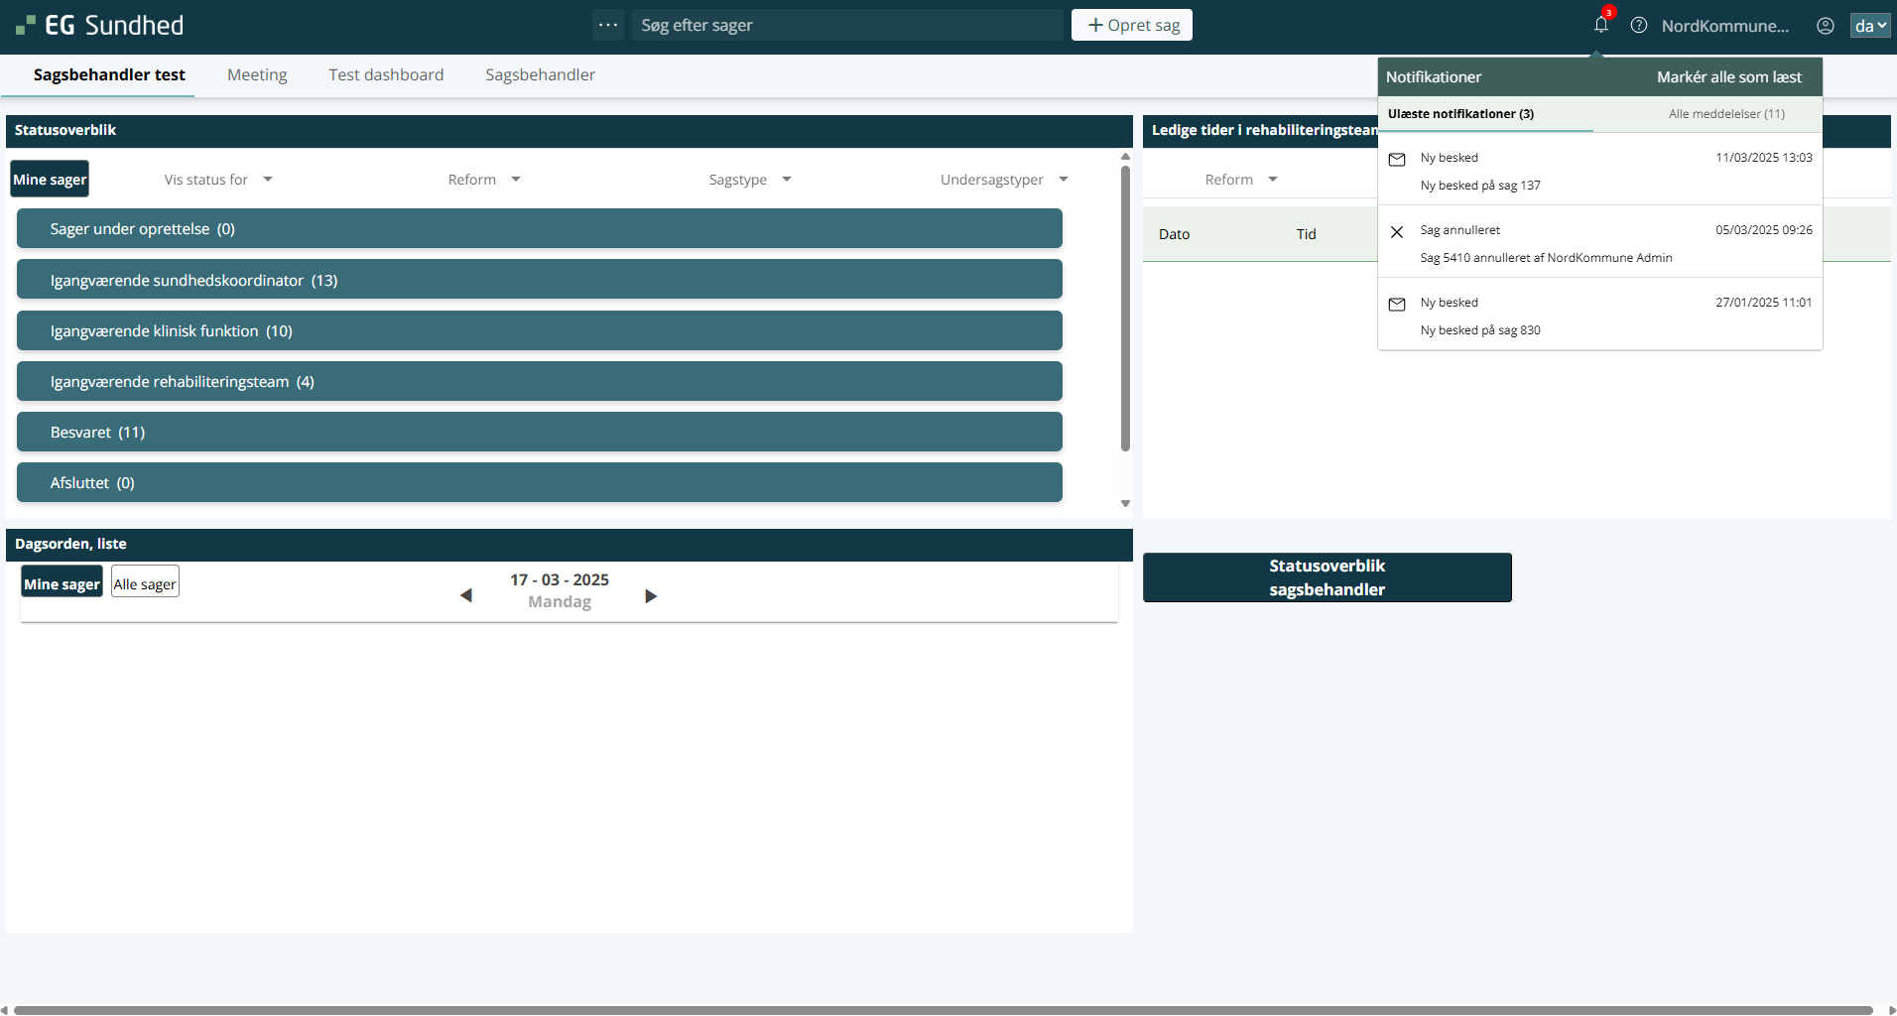
Task: Select Alle sager in Dagsorden list
Action: point(145,583)
